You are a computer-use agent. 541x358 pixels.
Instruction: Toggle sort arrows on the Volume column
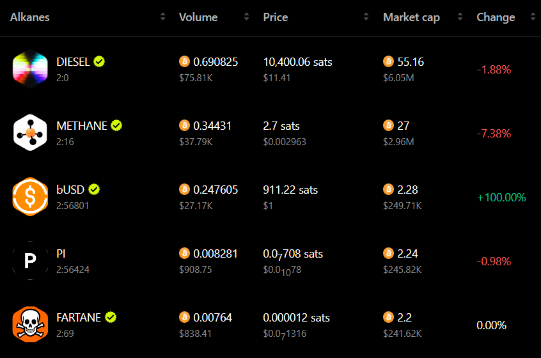246,17
